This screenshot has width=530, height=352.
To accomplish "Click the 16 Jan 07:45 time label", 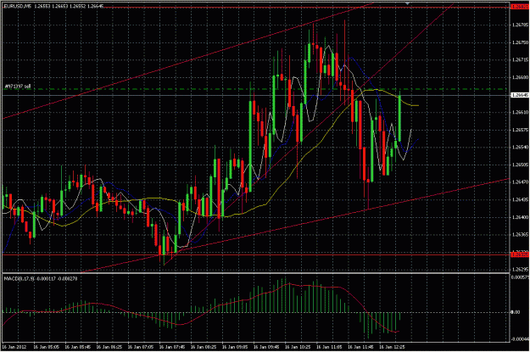I will click(171, 347).
